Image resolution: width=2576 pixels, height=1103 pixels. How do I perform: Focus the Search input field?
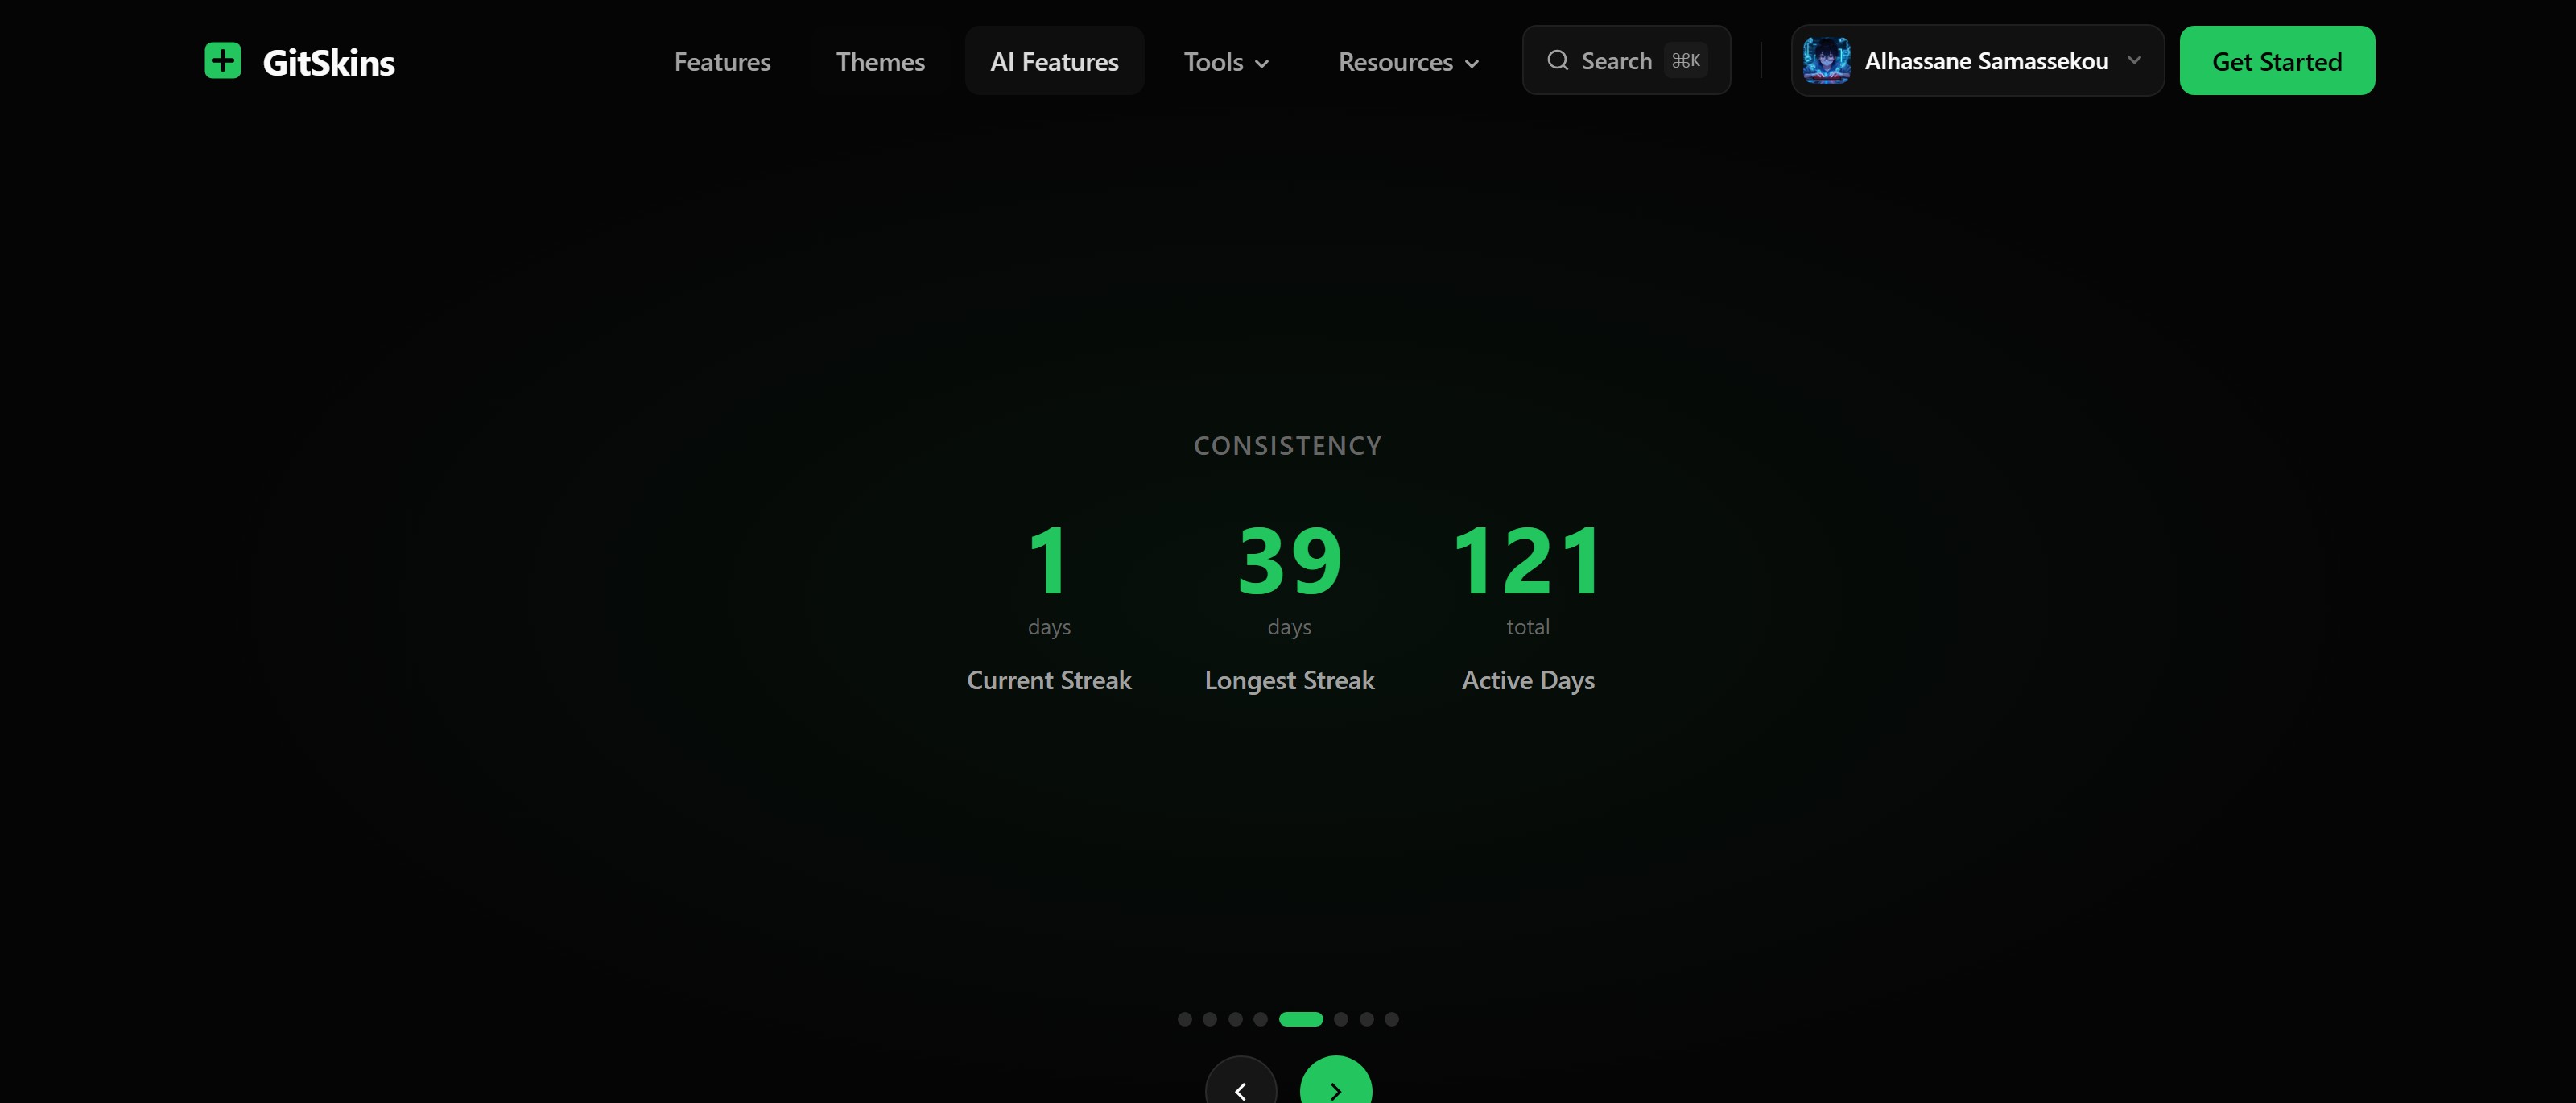(x=1616, y=61)
